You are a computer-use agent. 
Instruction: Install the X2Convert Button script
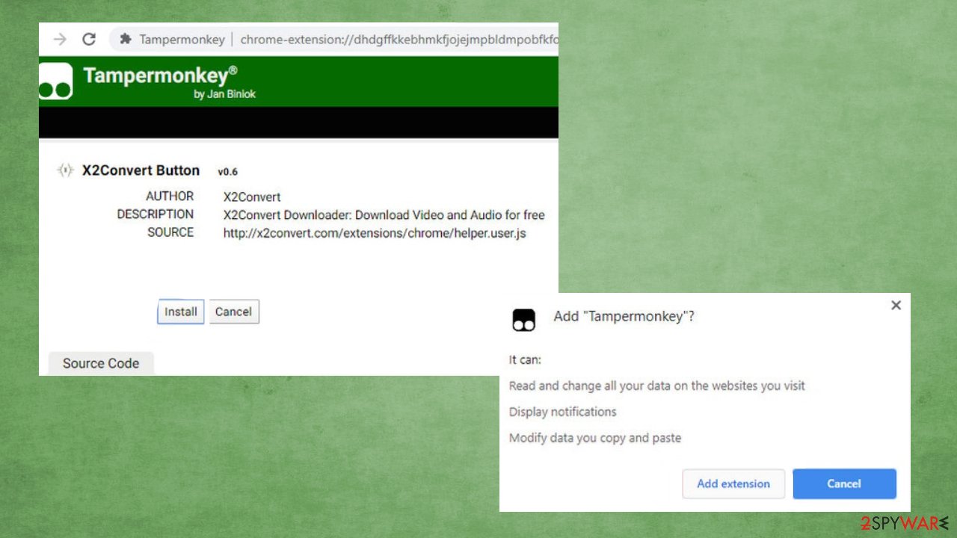tap(181, 312)
